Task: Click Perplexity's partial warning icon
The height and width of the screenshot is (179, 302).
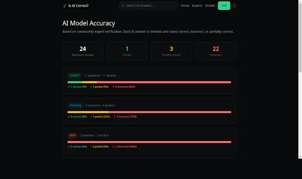Action: click(x=91, y=117)
